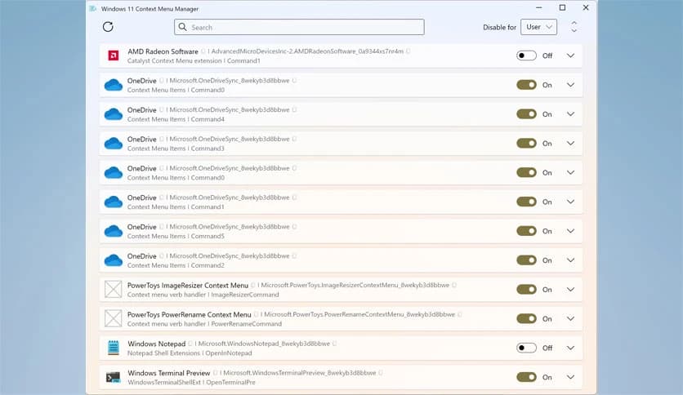Viewport: 683px width, 395px height.
Task: Expand the PowerToys PowerRename row chevron
Action: [x=570, y=318]
